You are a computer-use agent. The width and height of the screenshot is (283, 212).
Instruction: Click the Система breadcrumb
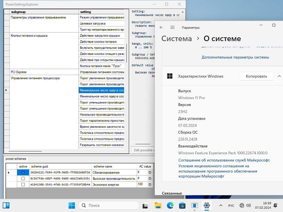point(177,39)
